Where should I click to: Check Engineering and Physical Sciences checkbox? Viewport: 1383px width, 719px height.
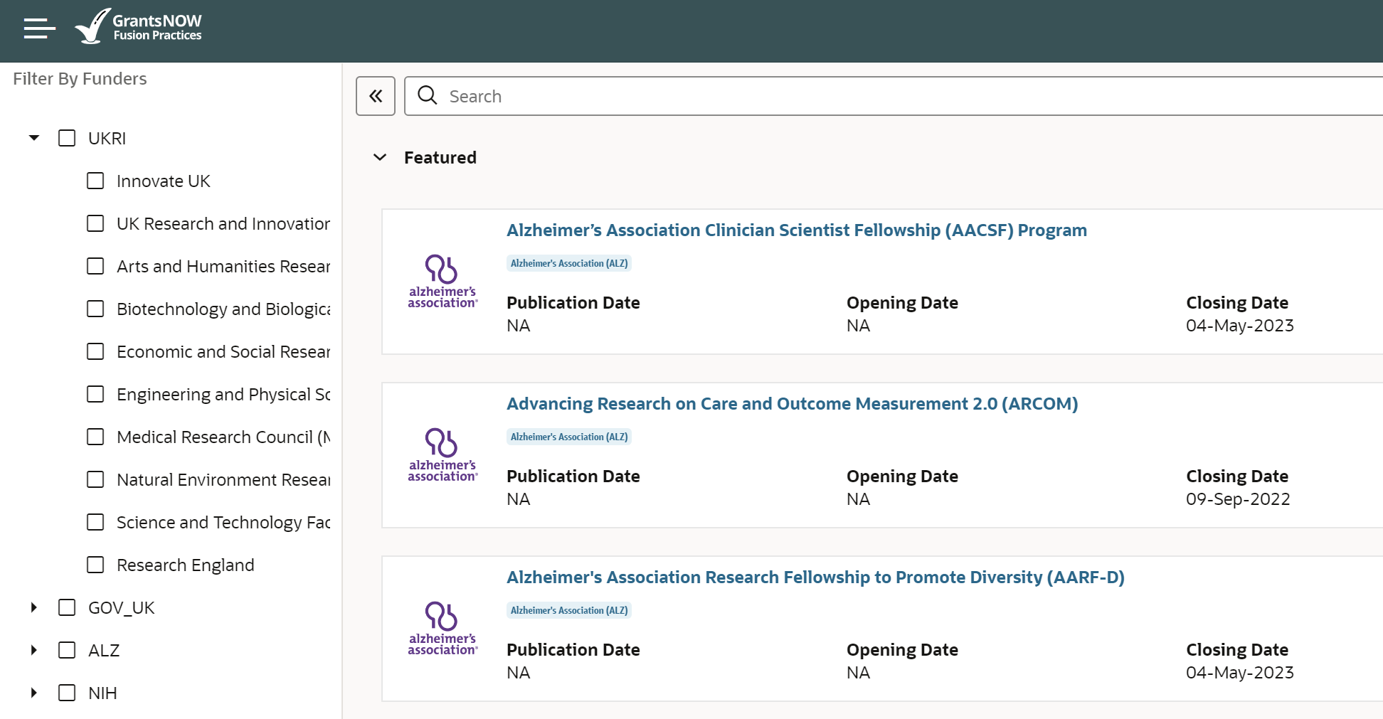point(95,394)
